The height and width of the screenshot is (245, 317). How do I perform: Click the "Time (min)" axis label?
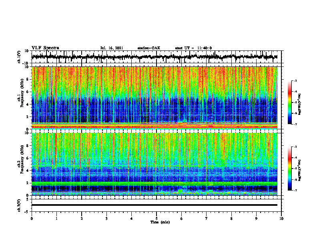[160, 222]
